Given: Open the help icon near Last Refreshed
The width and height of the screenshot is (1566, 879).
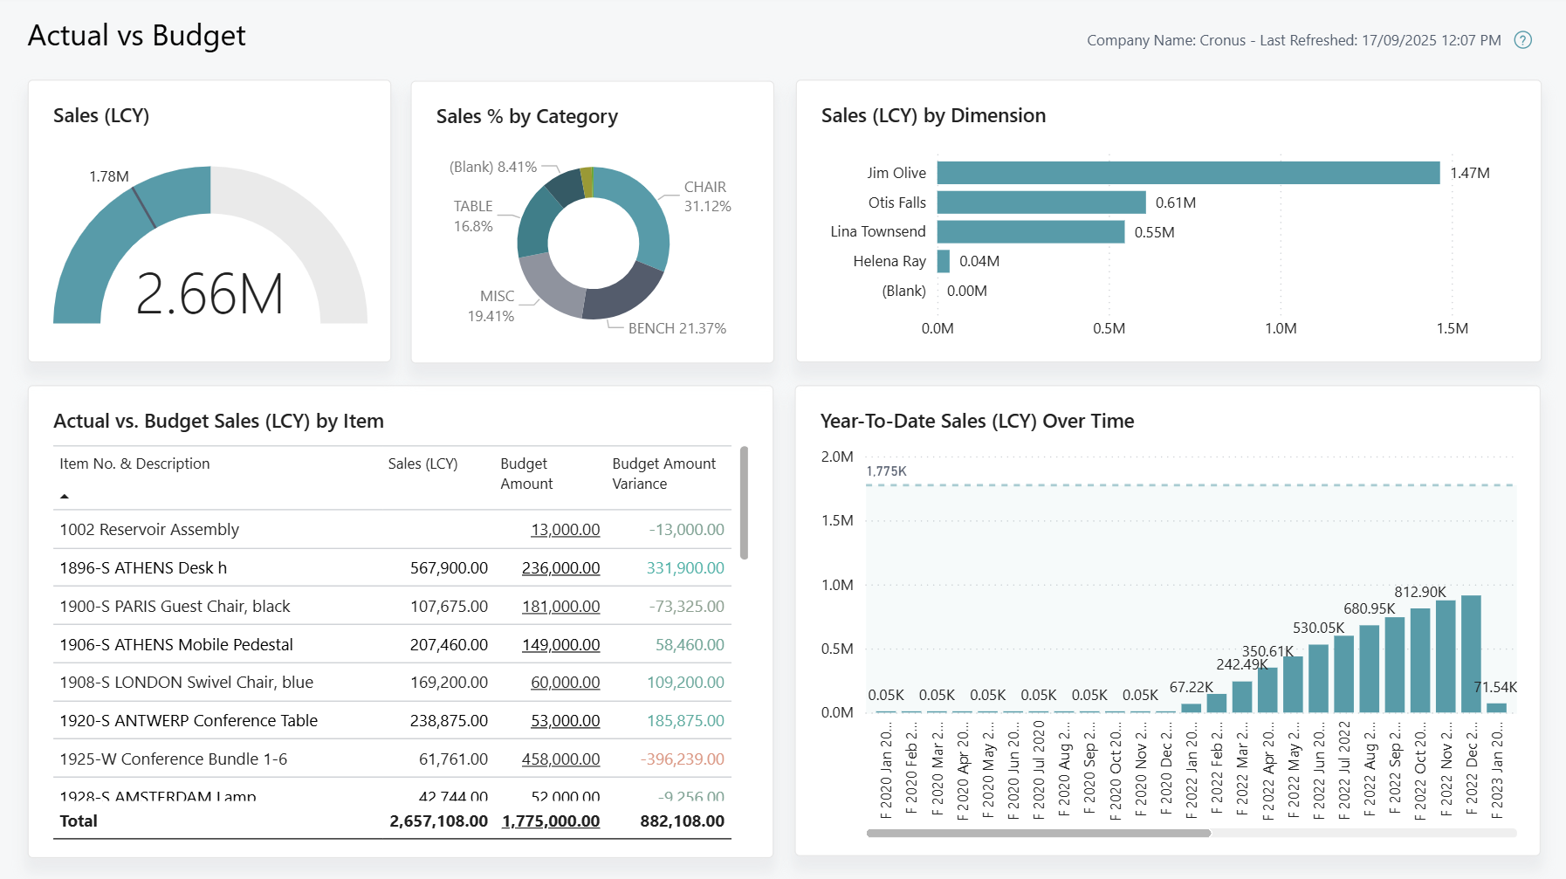Looking at the screenshot, I should (x=1522, y=40).
